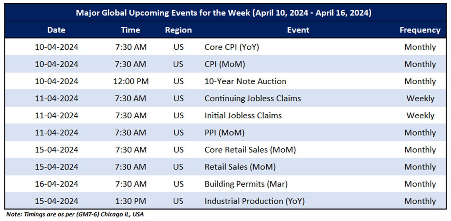Click the 10-Year Note Auction event

(x=245, y=81)
